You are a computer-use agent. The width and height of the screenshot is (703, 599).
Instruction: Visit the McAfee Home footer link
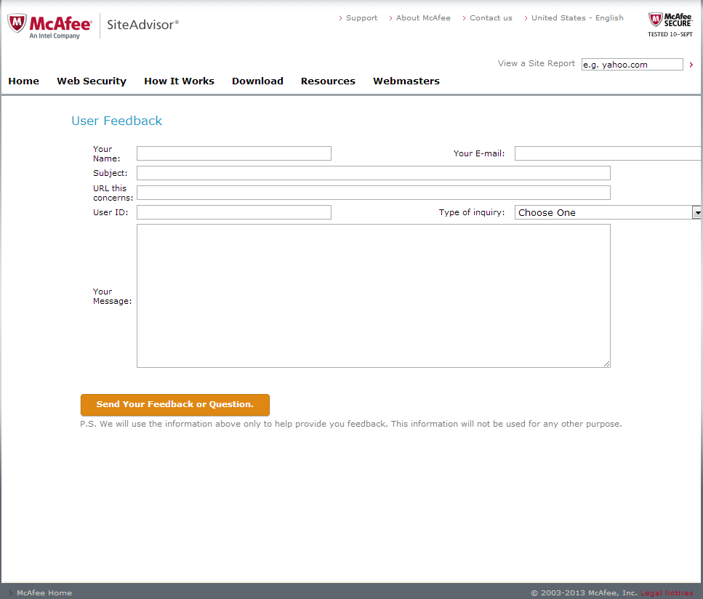(x=41, y=592)
